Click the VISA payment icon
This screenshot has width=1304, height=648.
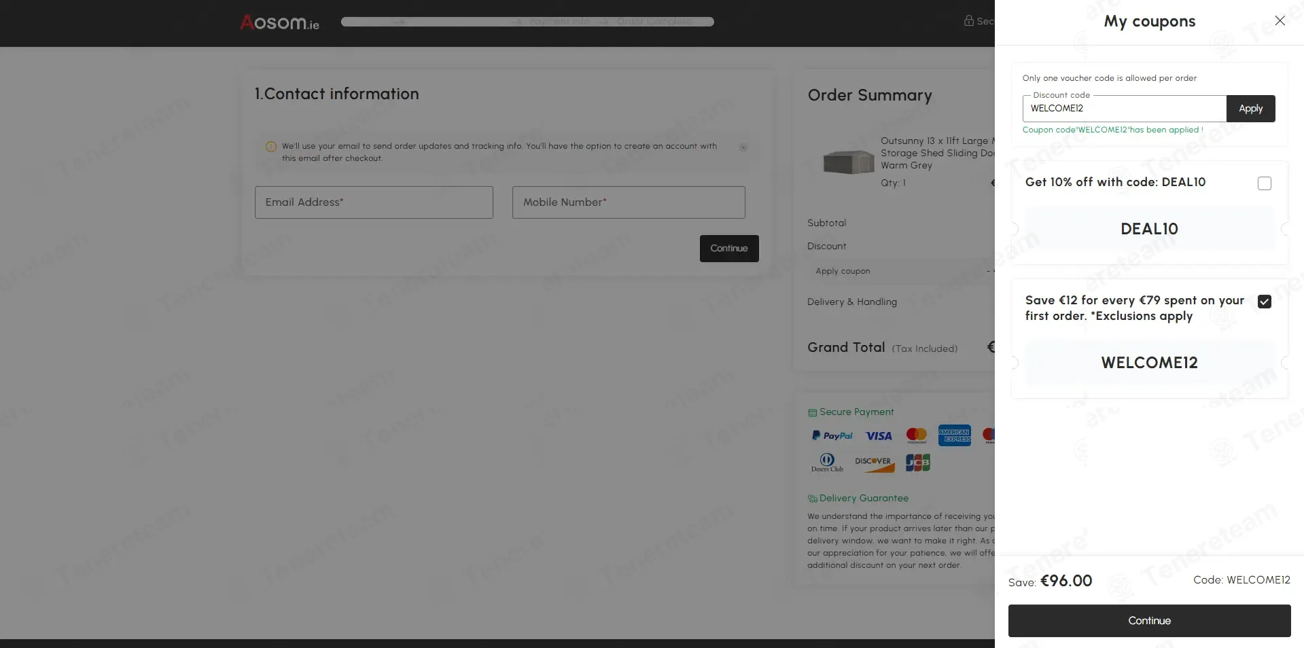[879, 436]
